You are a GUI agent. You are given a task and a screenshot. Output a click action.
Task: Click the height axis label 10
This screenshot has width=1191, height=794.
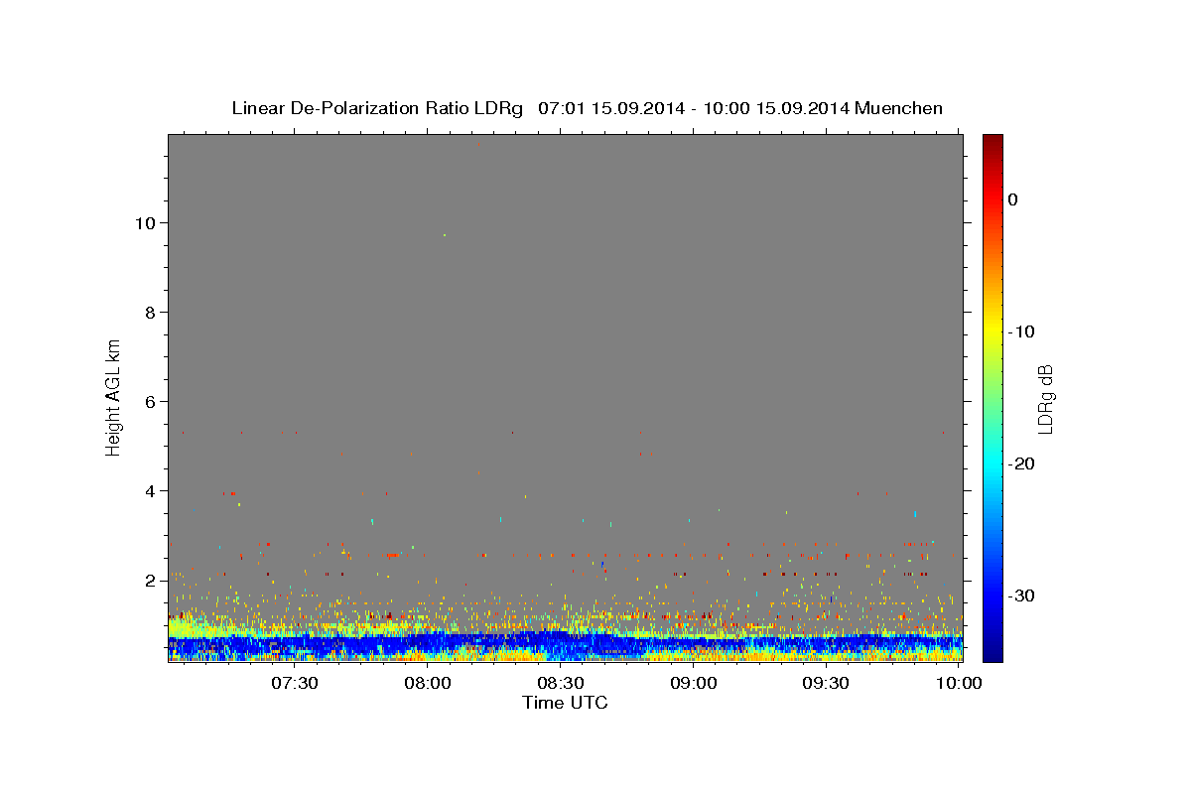(145, 223)
